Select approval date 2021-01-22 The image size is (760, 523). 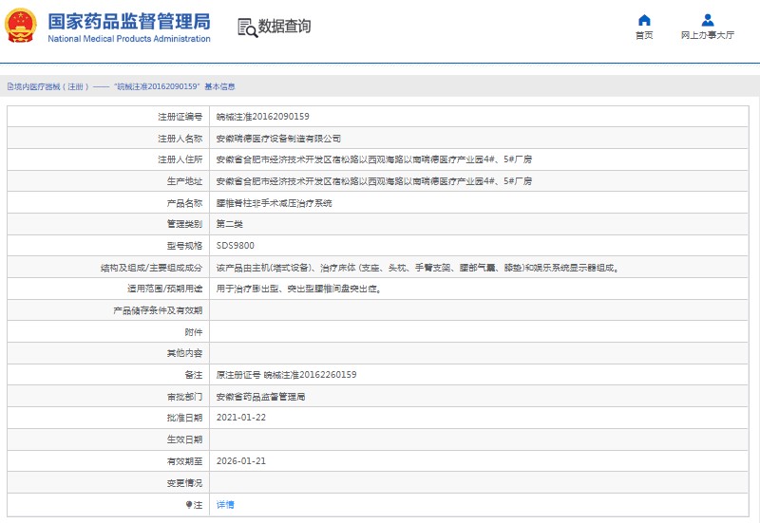point(241,418)
